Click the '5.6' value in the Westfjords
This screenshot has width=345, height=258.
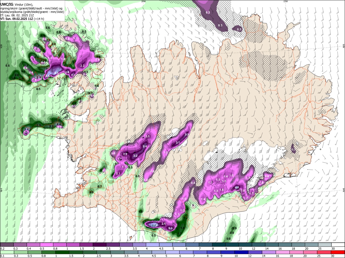tap(47, 76)
